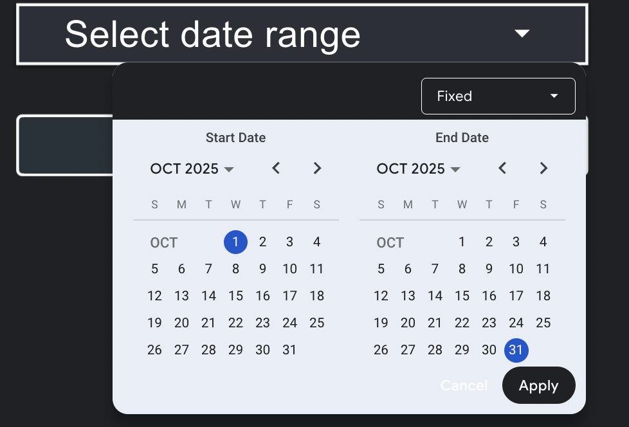629x427 pixels.
Task: Select October 1 as the start date
Action: [235, 242]
